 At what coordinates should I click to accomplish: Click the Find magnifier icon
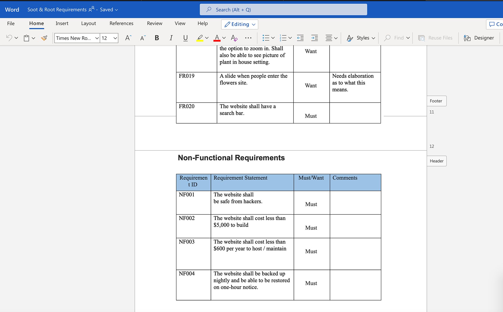pos(387,38)
